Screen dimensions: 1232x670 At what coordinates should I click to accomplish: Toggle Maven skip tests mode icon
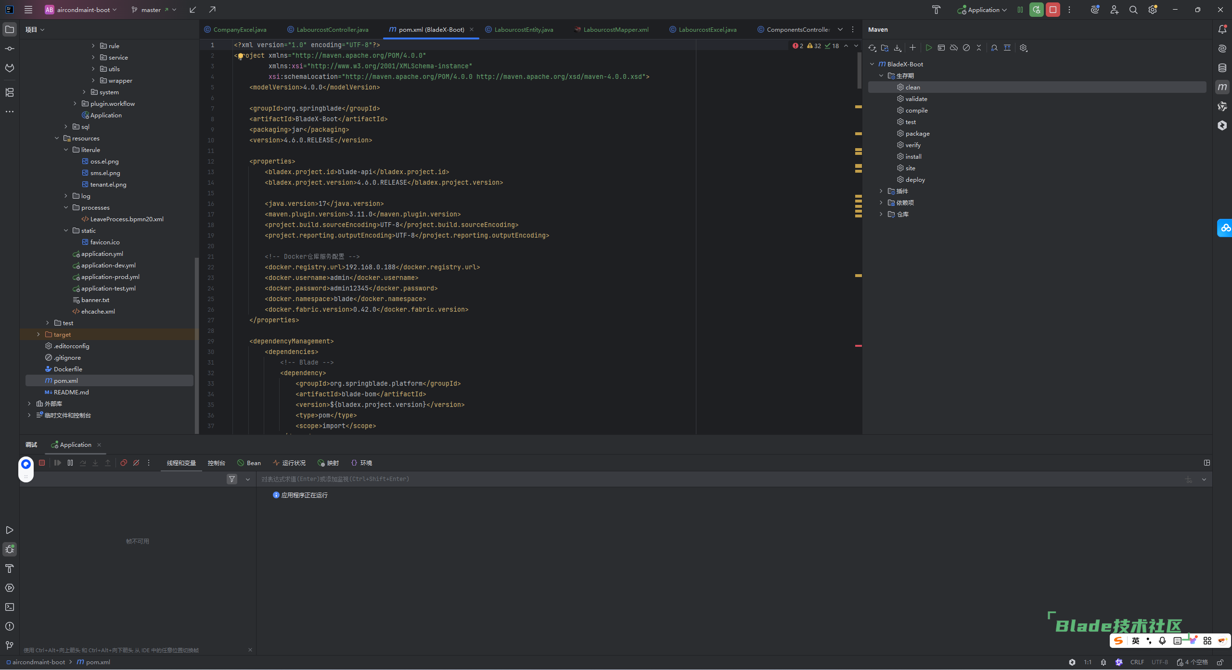pyautogui.click(x=966, y=48)
